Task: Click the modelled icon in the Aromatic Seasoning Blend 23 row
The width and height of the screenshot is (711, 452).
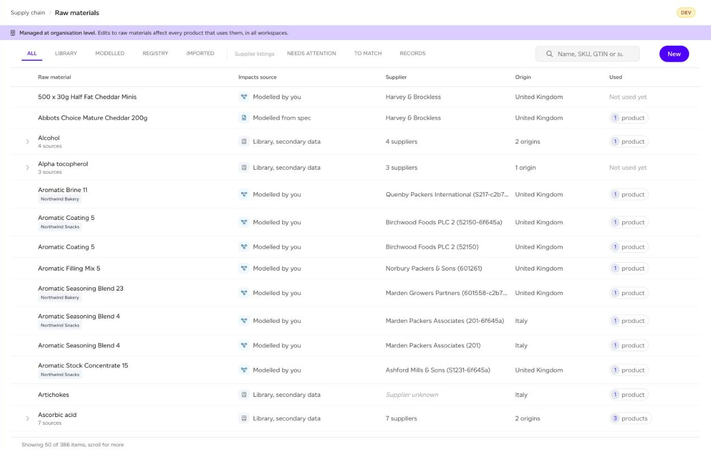Action: pos(244,293)
